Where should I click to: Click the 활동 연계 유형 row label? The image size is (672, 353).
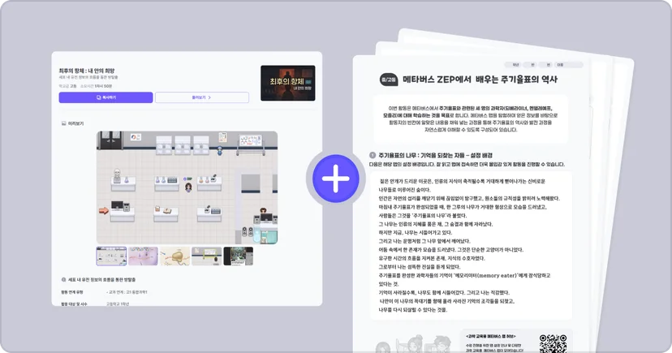point(72,292)
